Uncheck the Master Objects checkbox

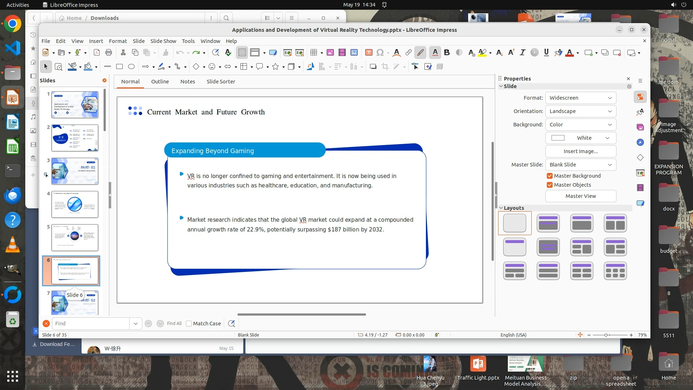[x=550, y=185]
